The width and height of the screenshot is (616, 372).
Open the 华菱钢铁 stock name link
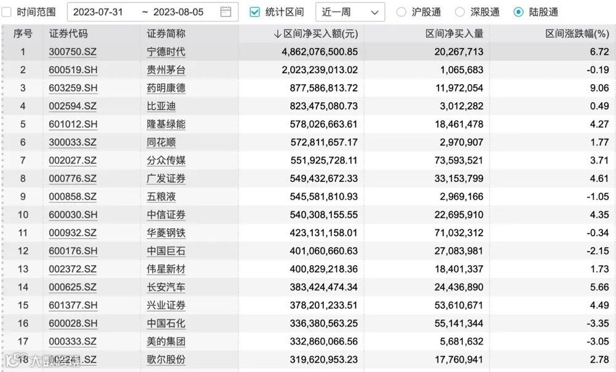pos(166,233)
